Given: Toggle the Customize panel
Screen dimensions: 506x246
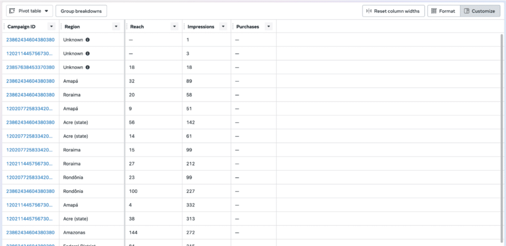Looking at the screenshot, I should pos(479,11).
